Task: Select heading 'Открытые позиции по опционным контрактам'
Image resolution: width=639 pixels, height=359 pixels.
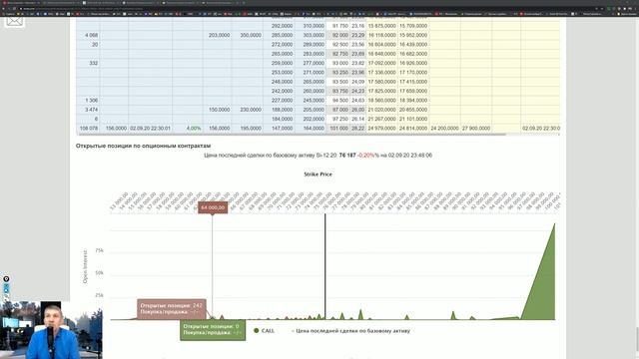Action: click(x=143, y=146)
